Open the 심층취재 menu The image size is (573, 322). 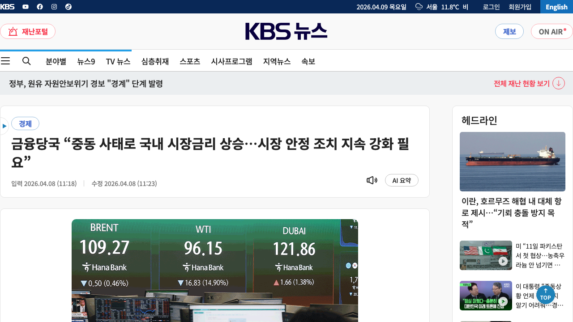coord(155,61)
